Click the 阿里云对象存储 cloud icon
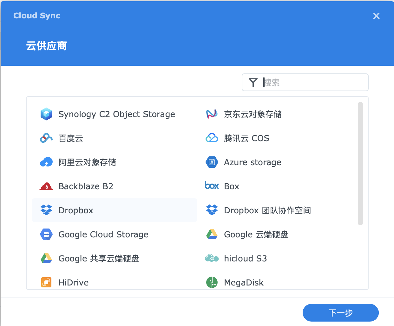 46,162
